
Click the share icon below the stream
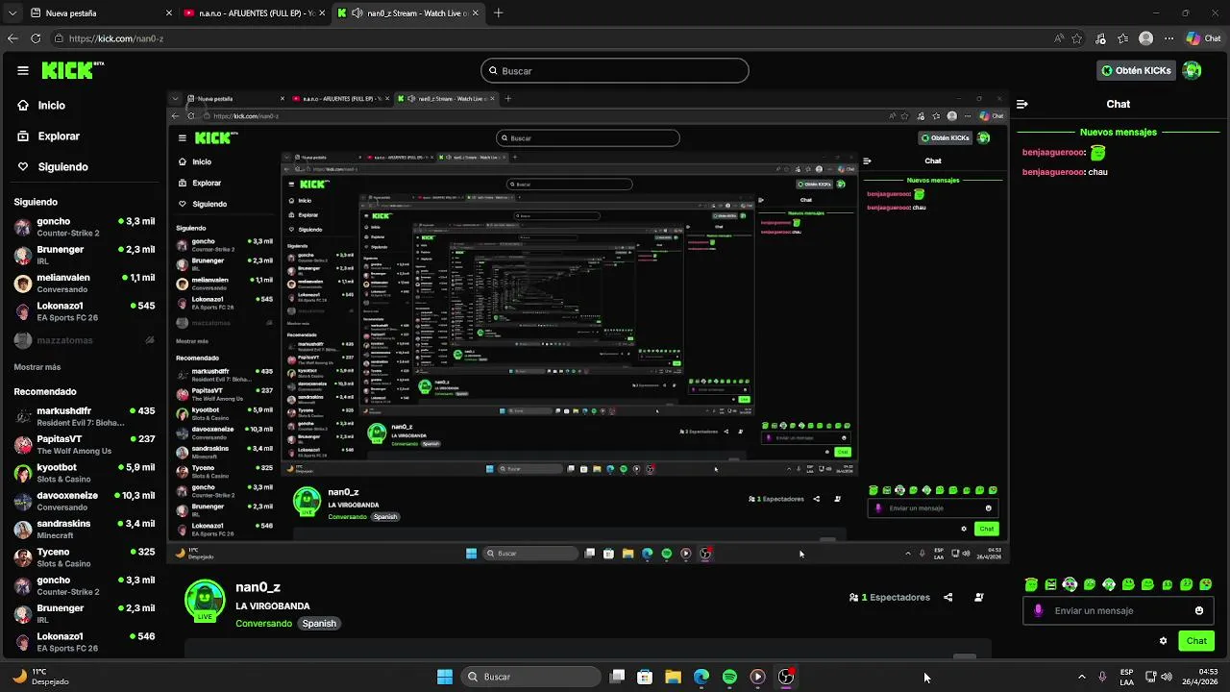coord(947,597)
